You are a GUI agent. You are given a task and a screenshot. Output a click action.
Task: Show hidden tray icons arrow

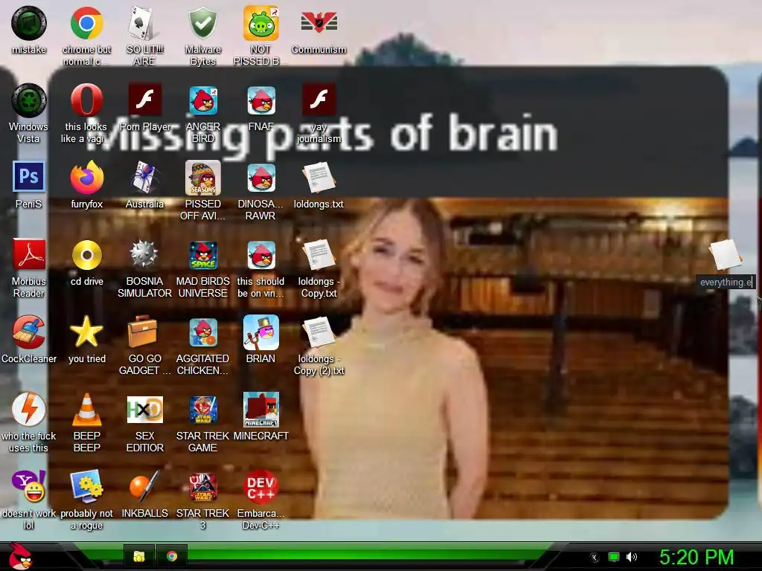pos(594,557)
